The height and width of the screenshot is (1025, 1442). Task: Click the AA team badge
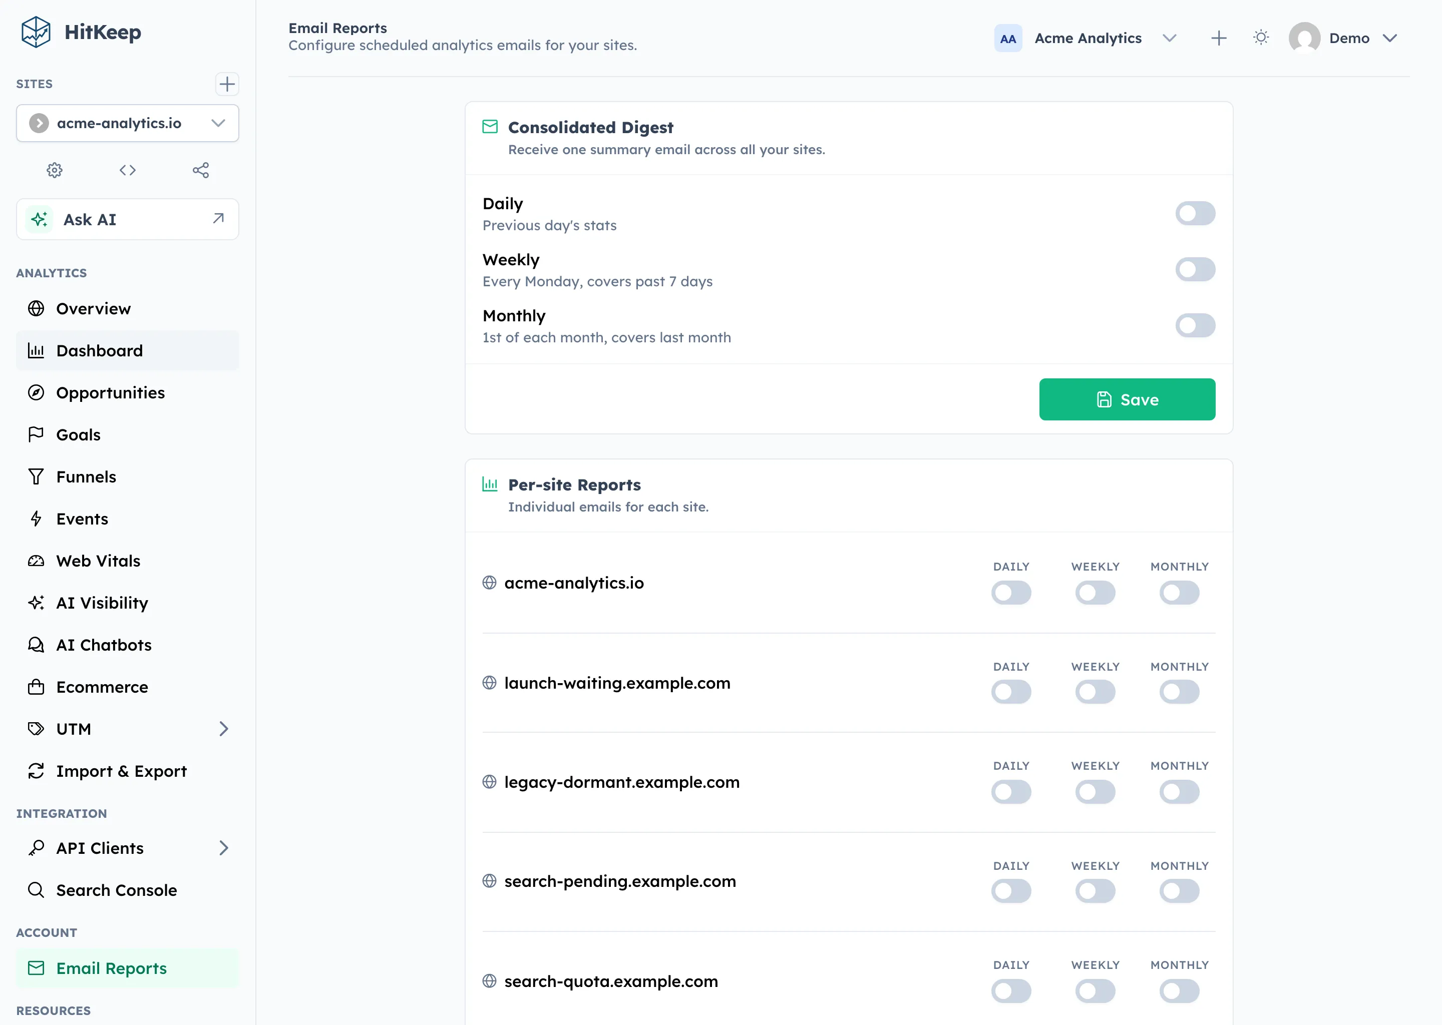click(1008, 38)
